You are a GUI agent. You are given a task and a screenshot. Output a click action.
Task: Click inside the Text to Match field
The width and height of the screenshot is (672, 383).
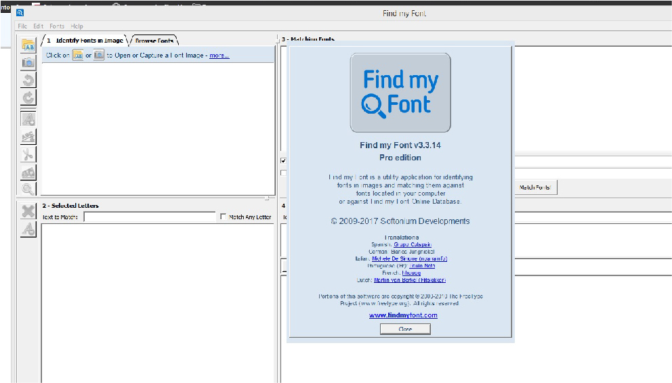150,217
